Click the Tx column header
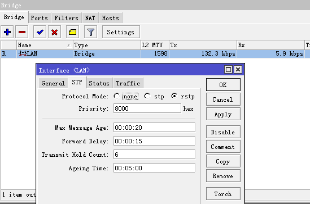The width and height of the screenshot is (310, 204). tap(203, 46)
